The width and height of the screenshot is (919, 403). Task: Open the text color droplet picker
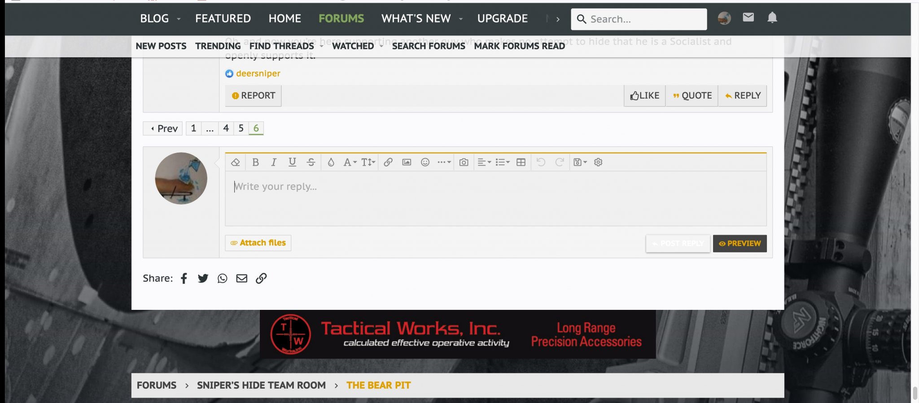tap(331, 162)
